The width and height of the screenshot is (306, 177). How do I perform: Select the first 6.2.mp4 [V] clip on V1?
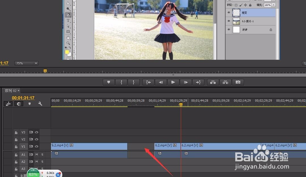pos(89,146)
